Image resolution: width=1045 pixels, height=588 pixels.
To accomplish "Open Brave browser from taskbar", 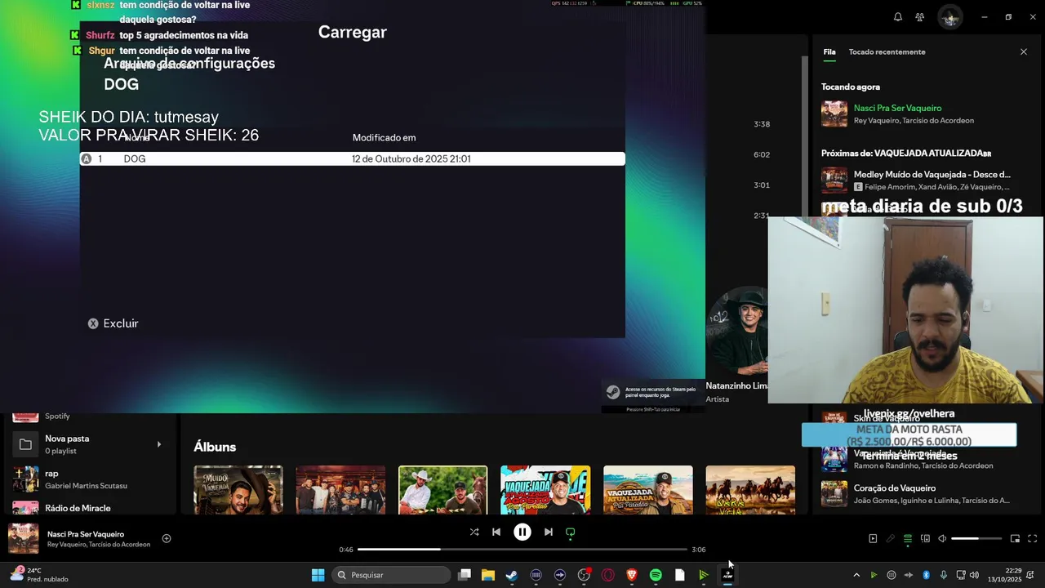I will coord(632,575).
